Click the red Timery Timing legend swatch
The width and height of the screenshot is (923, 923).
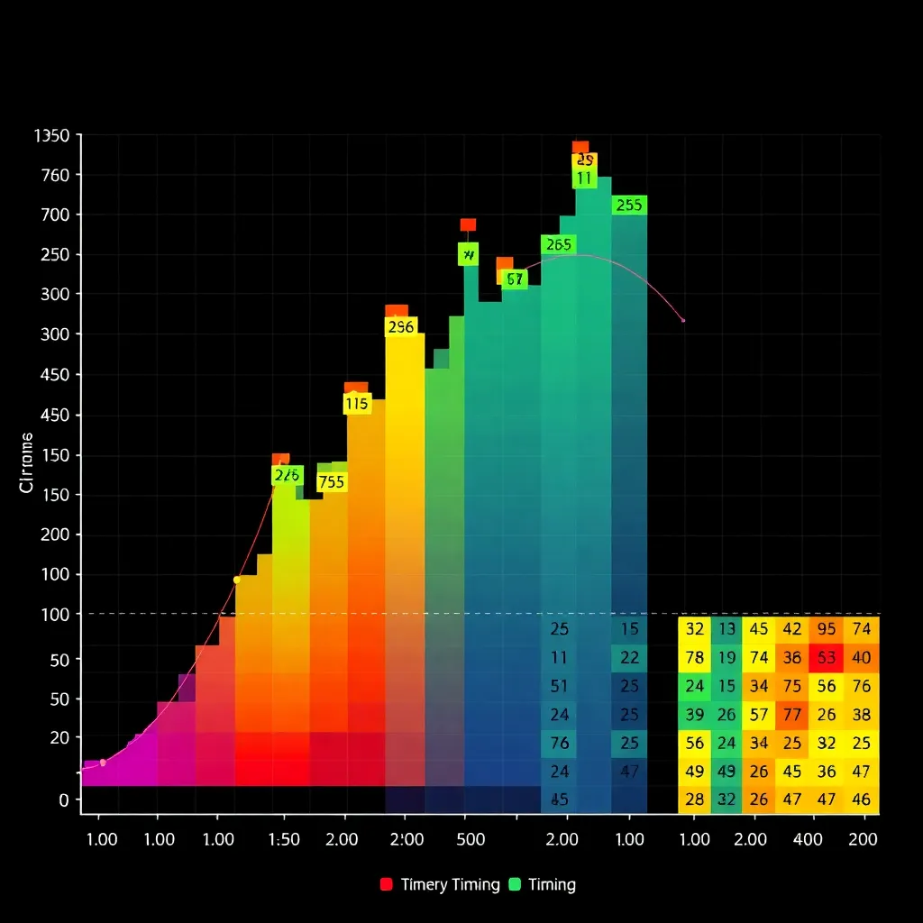[387, 884]
